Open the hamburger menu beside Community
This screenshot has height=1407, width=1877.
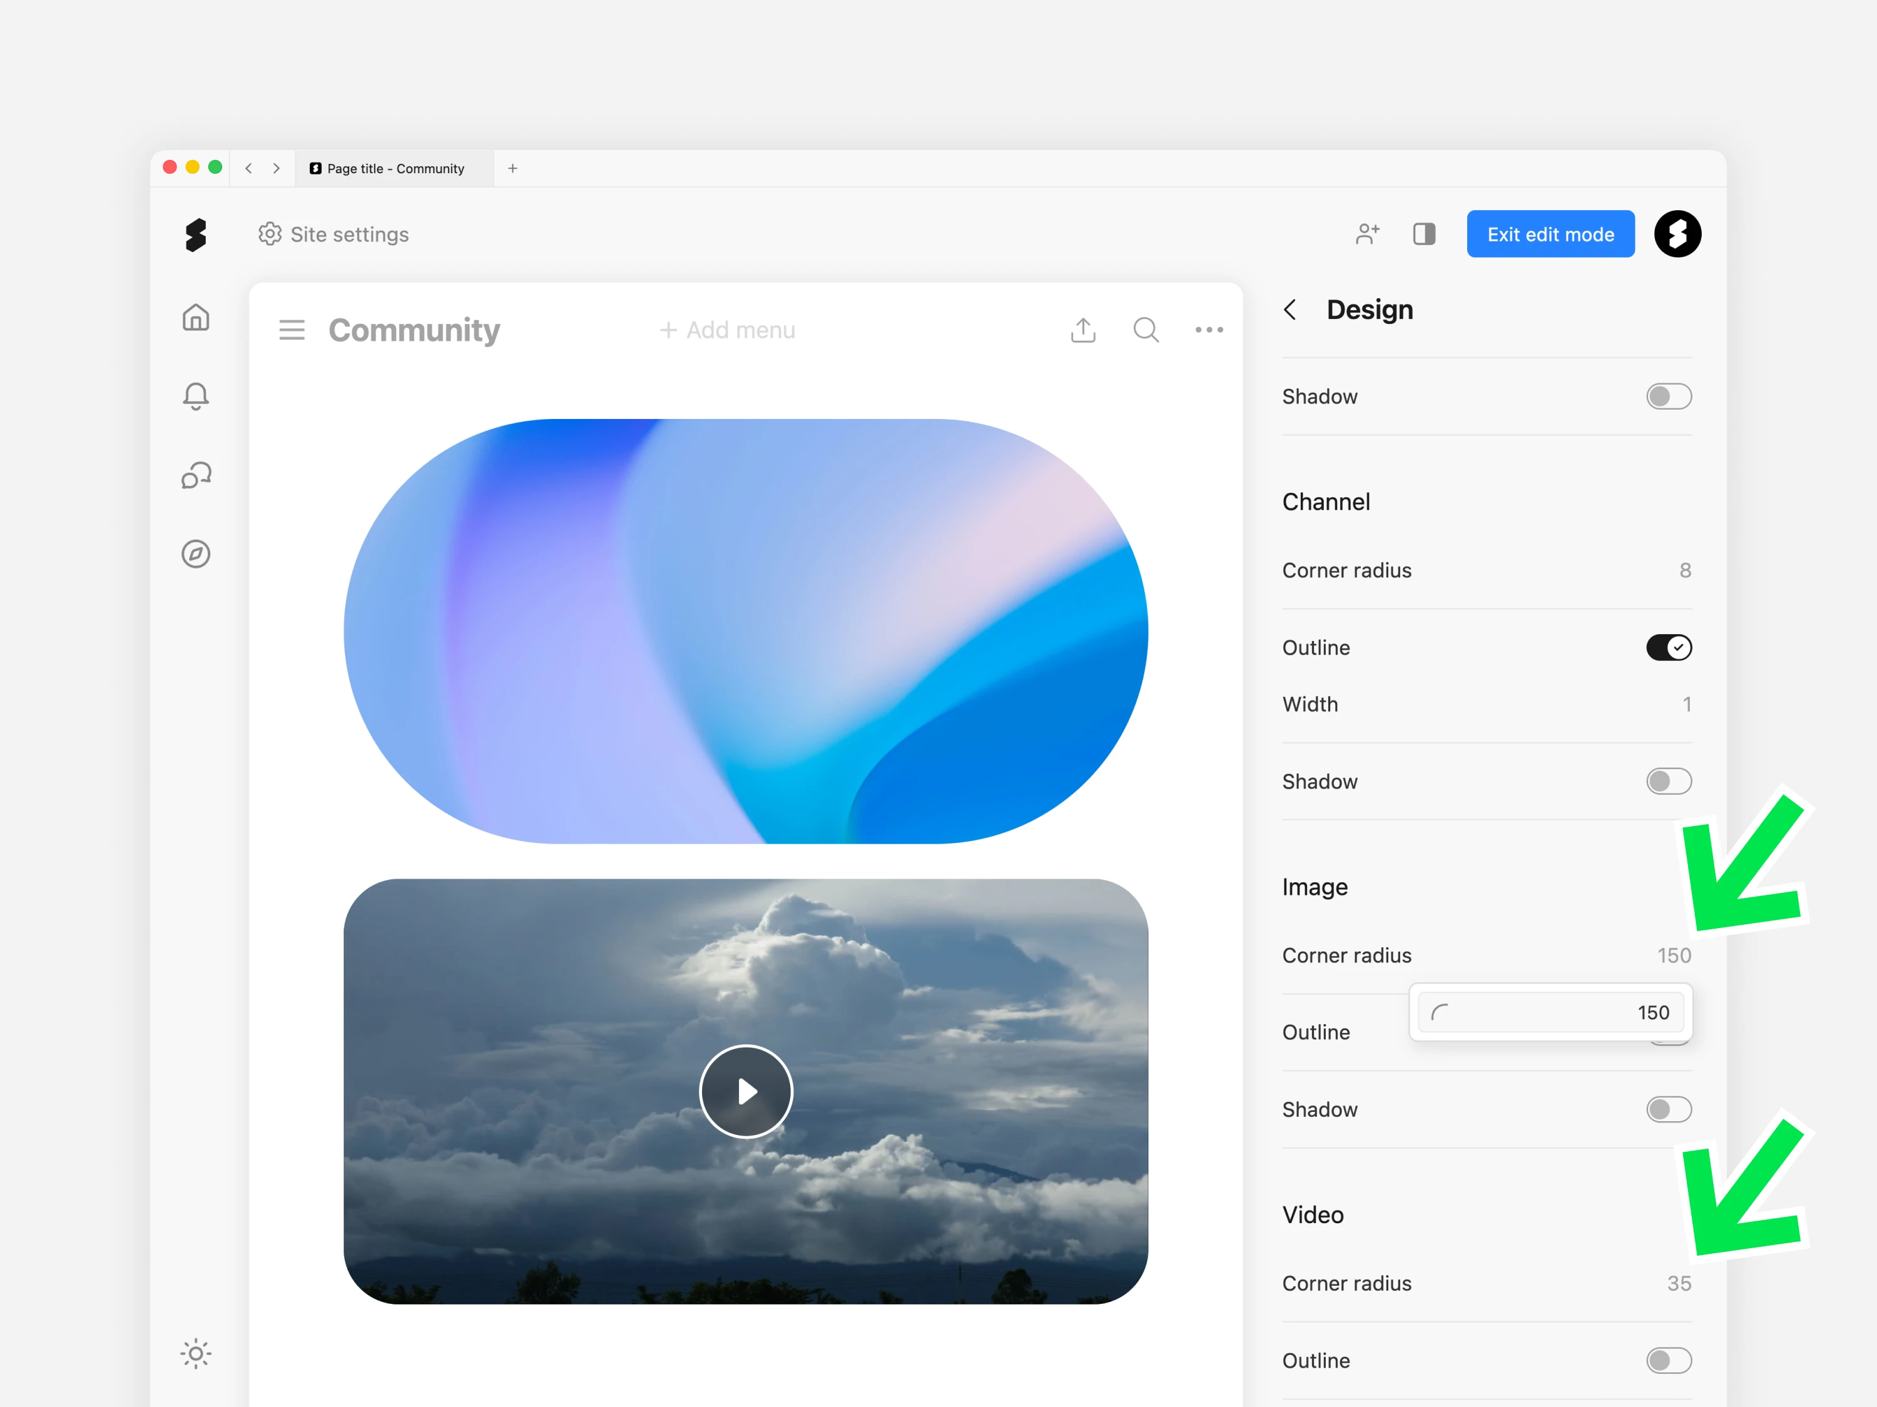point(292,330)
